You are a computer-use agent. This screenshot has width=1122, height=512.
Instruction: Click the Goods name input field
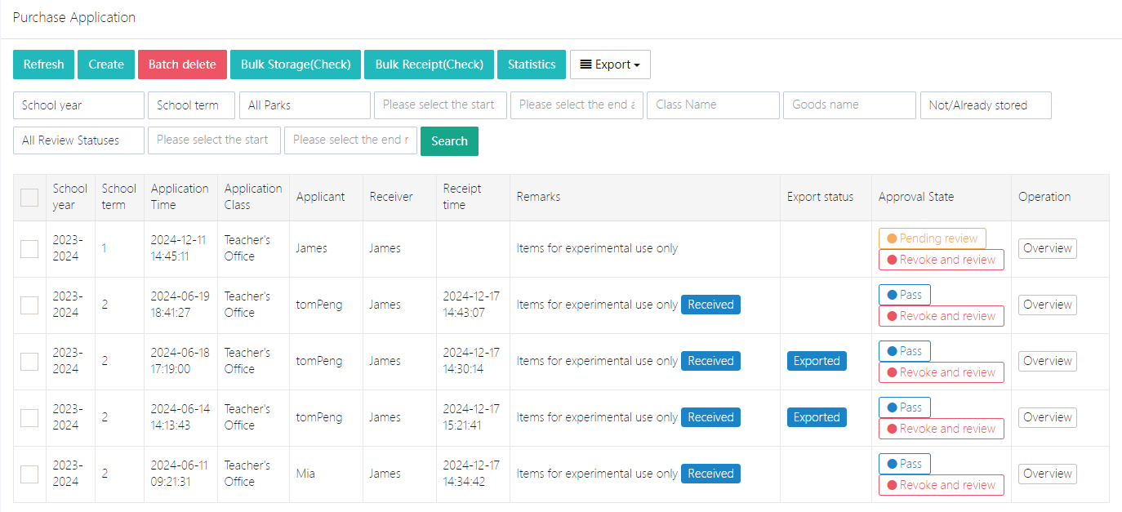coord(850,105)
